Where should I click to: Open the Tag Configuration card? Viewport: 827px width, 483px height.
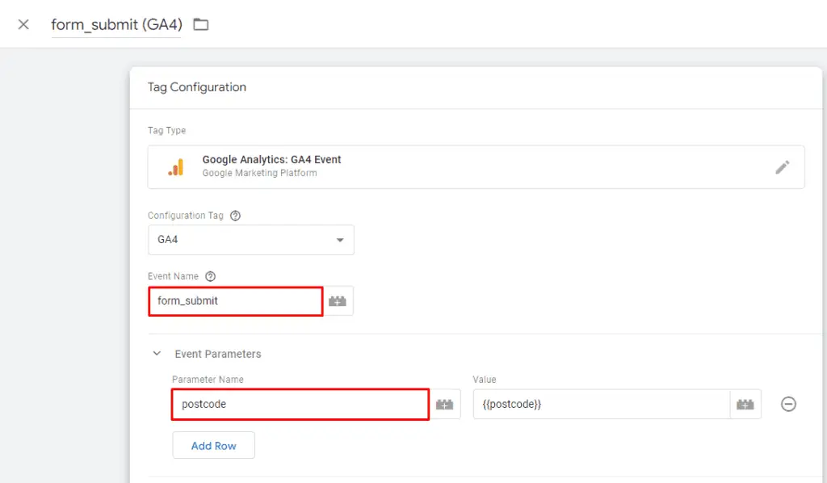tap(196, 87)
